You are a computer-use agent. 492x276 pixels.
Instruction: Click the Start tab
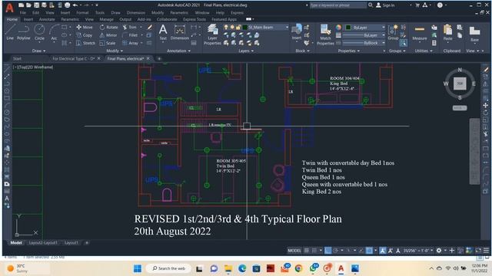tap(17, 58)
